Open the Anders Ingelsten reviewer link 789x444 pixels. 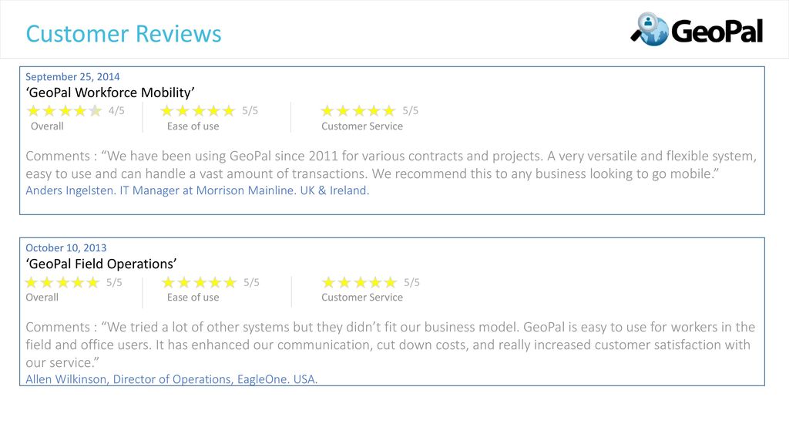[x=197, y=190]
